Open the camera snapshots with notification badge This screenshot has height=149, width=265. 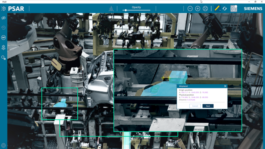pos(233,8)
